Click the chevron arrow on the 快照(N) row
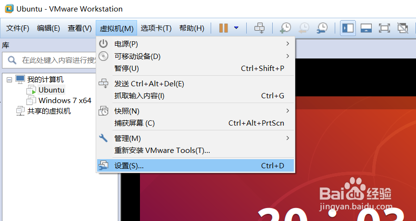 (288, 111)
